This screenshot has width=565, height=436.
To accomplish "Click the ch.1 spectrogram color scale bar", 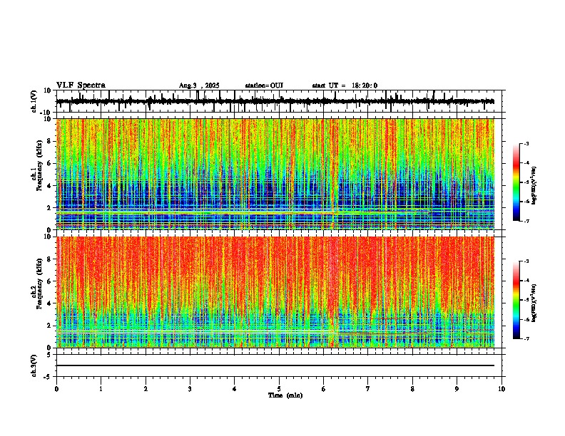I will coord(516,182).
